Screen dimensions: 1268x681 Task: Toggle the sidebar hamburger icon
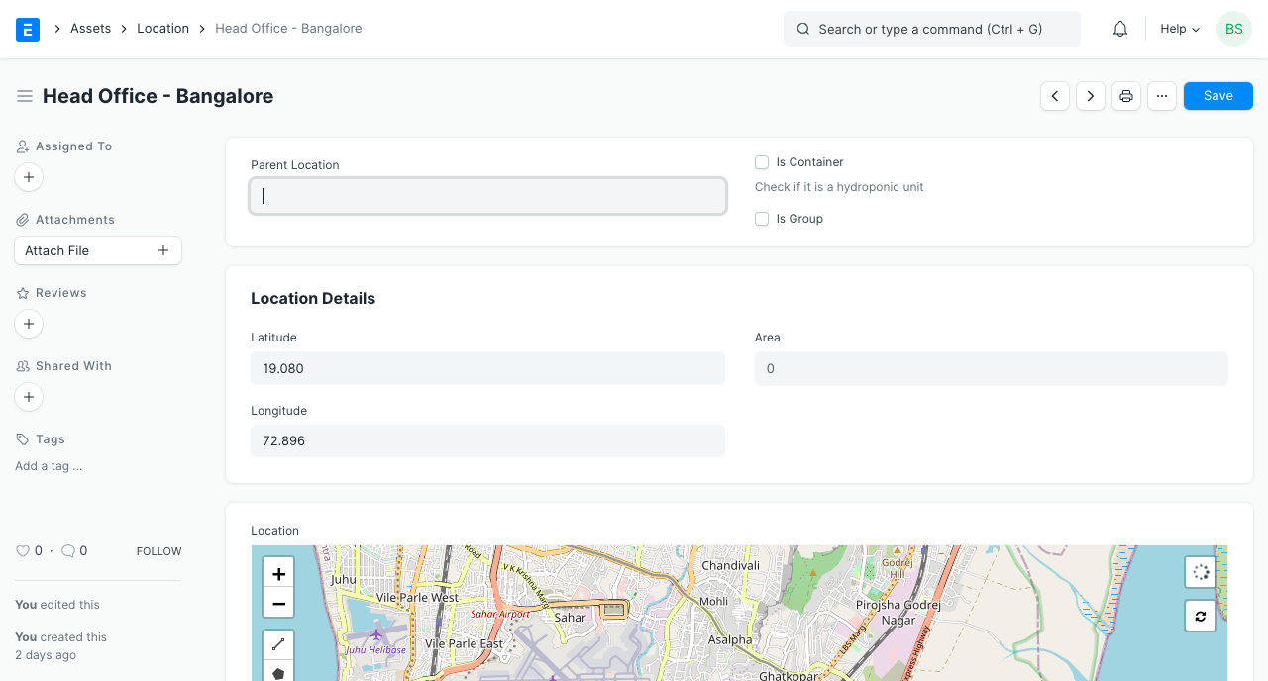click(25, 96)
